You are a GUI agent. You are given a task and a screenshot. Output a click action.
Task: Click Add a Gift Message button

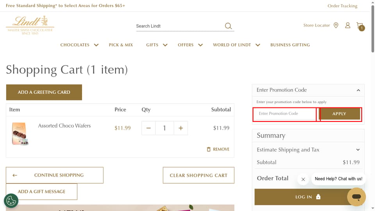(42, 191)
